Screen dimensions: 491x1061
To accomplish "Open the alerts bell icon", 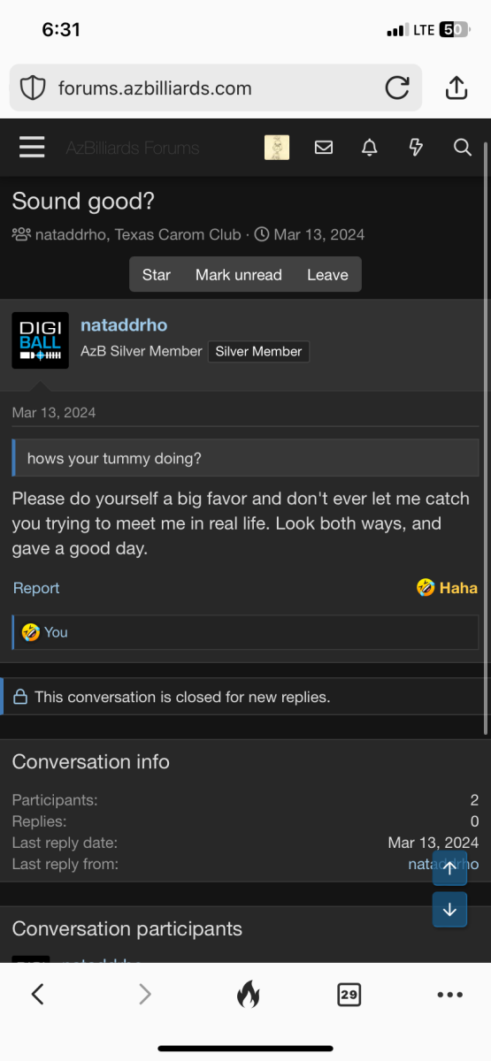I will [370, 148].
